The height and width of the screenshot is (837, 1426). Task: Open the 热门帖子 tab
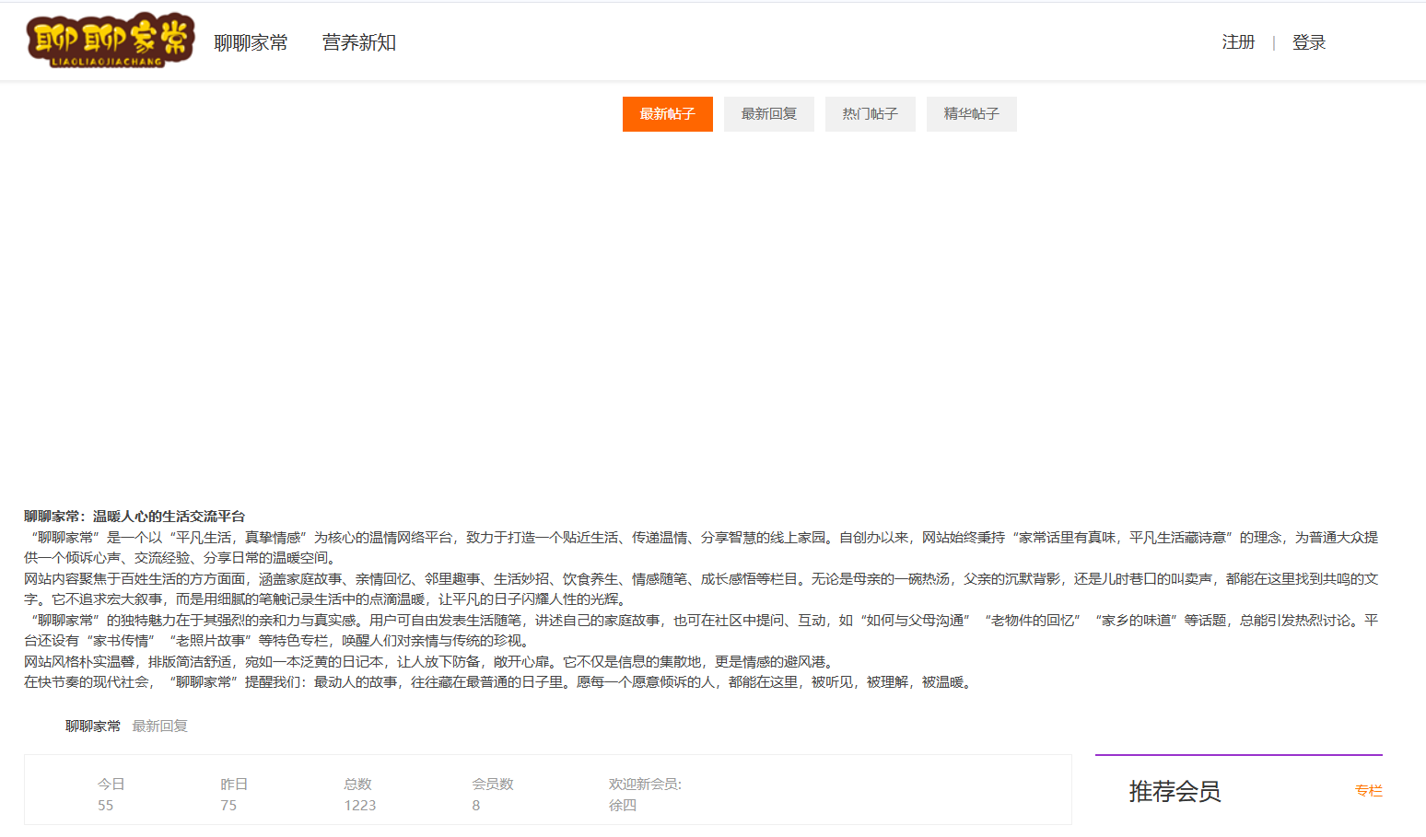click(x=870, y=113)
